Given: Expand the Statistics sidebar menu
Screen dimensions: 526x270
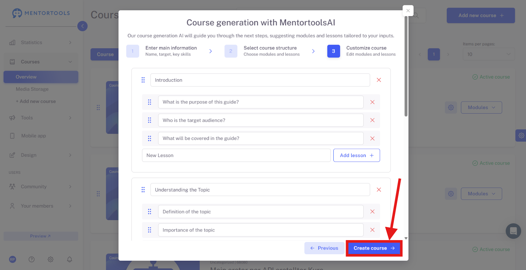Looking at the screenshot, I should pyautogui.click(x=41, y=42).
